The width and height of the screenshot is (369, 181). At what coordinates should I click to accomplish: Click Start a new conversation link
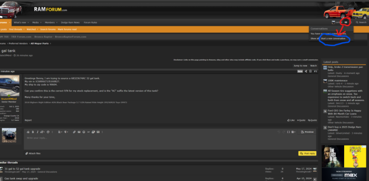tap(333, 38)
